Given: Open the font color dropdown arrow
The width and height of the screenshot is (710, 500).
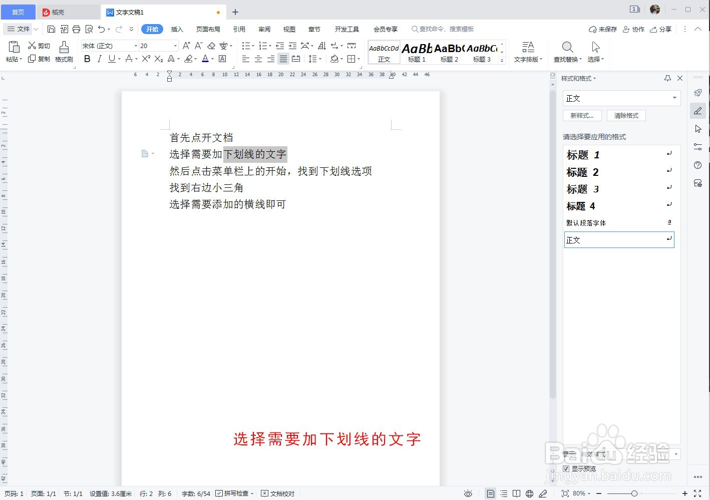Looking at the screenshot, I should click(x=213, y=59).
